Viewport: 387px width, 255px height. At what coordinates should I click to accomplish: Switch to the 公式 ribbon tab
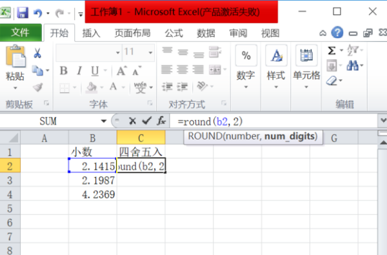pyautogui.click(x=174, y=33)
